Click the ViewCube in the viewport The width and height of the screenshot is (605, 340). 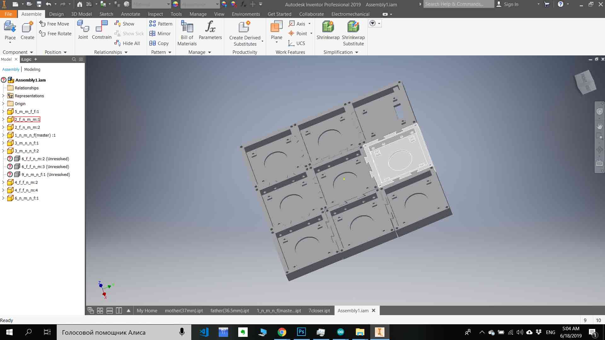pos(585,82)
